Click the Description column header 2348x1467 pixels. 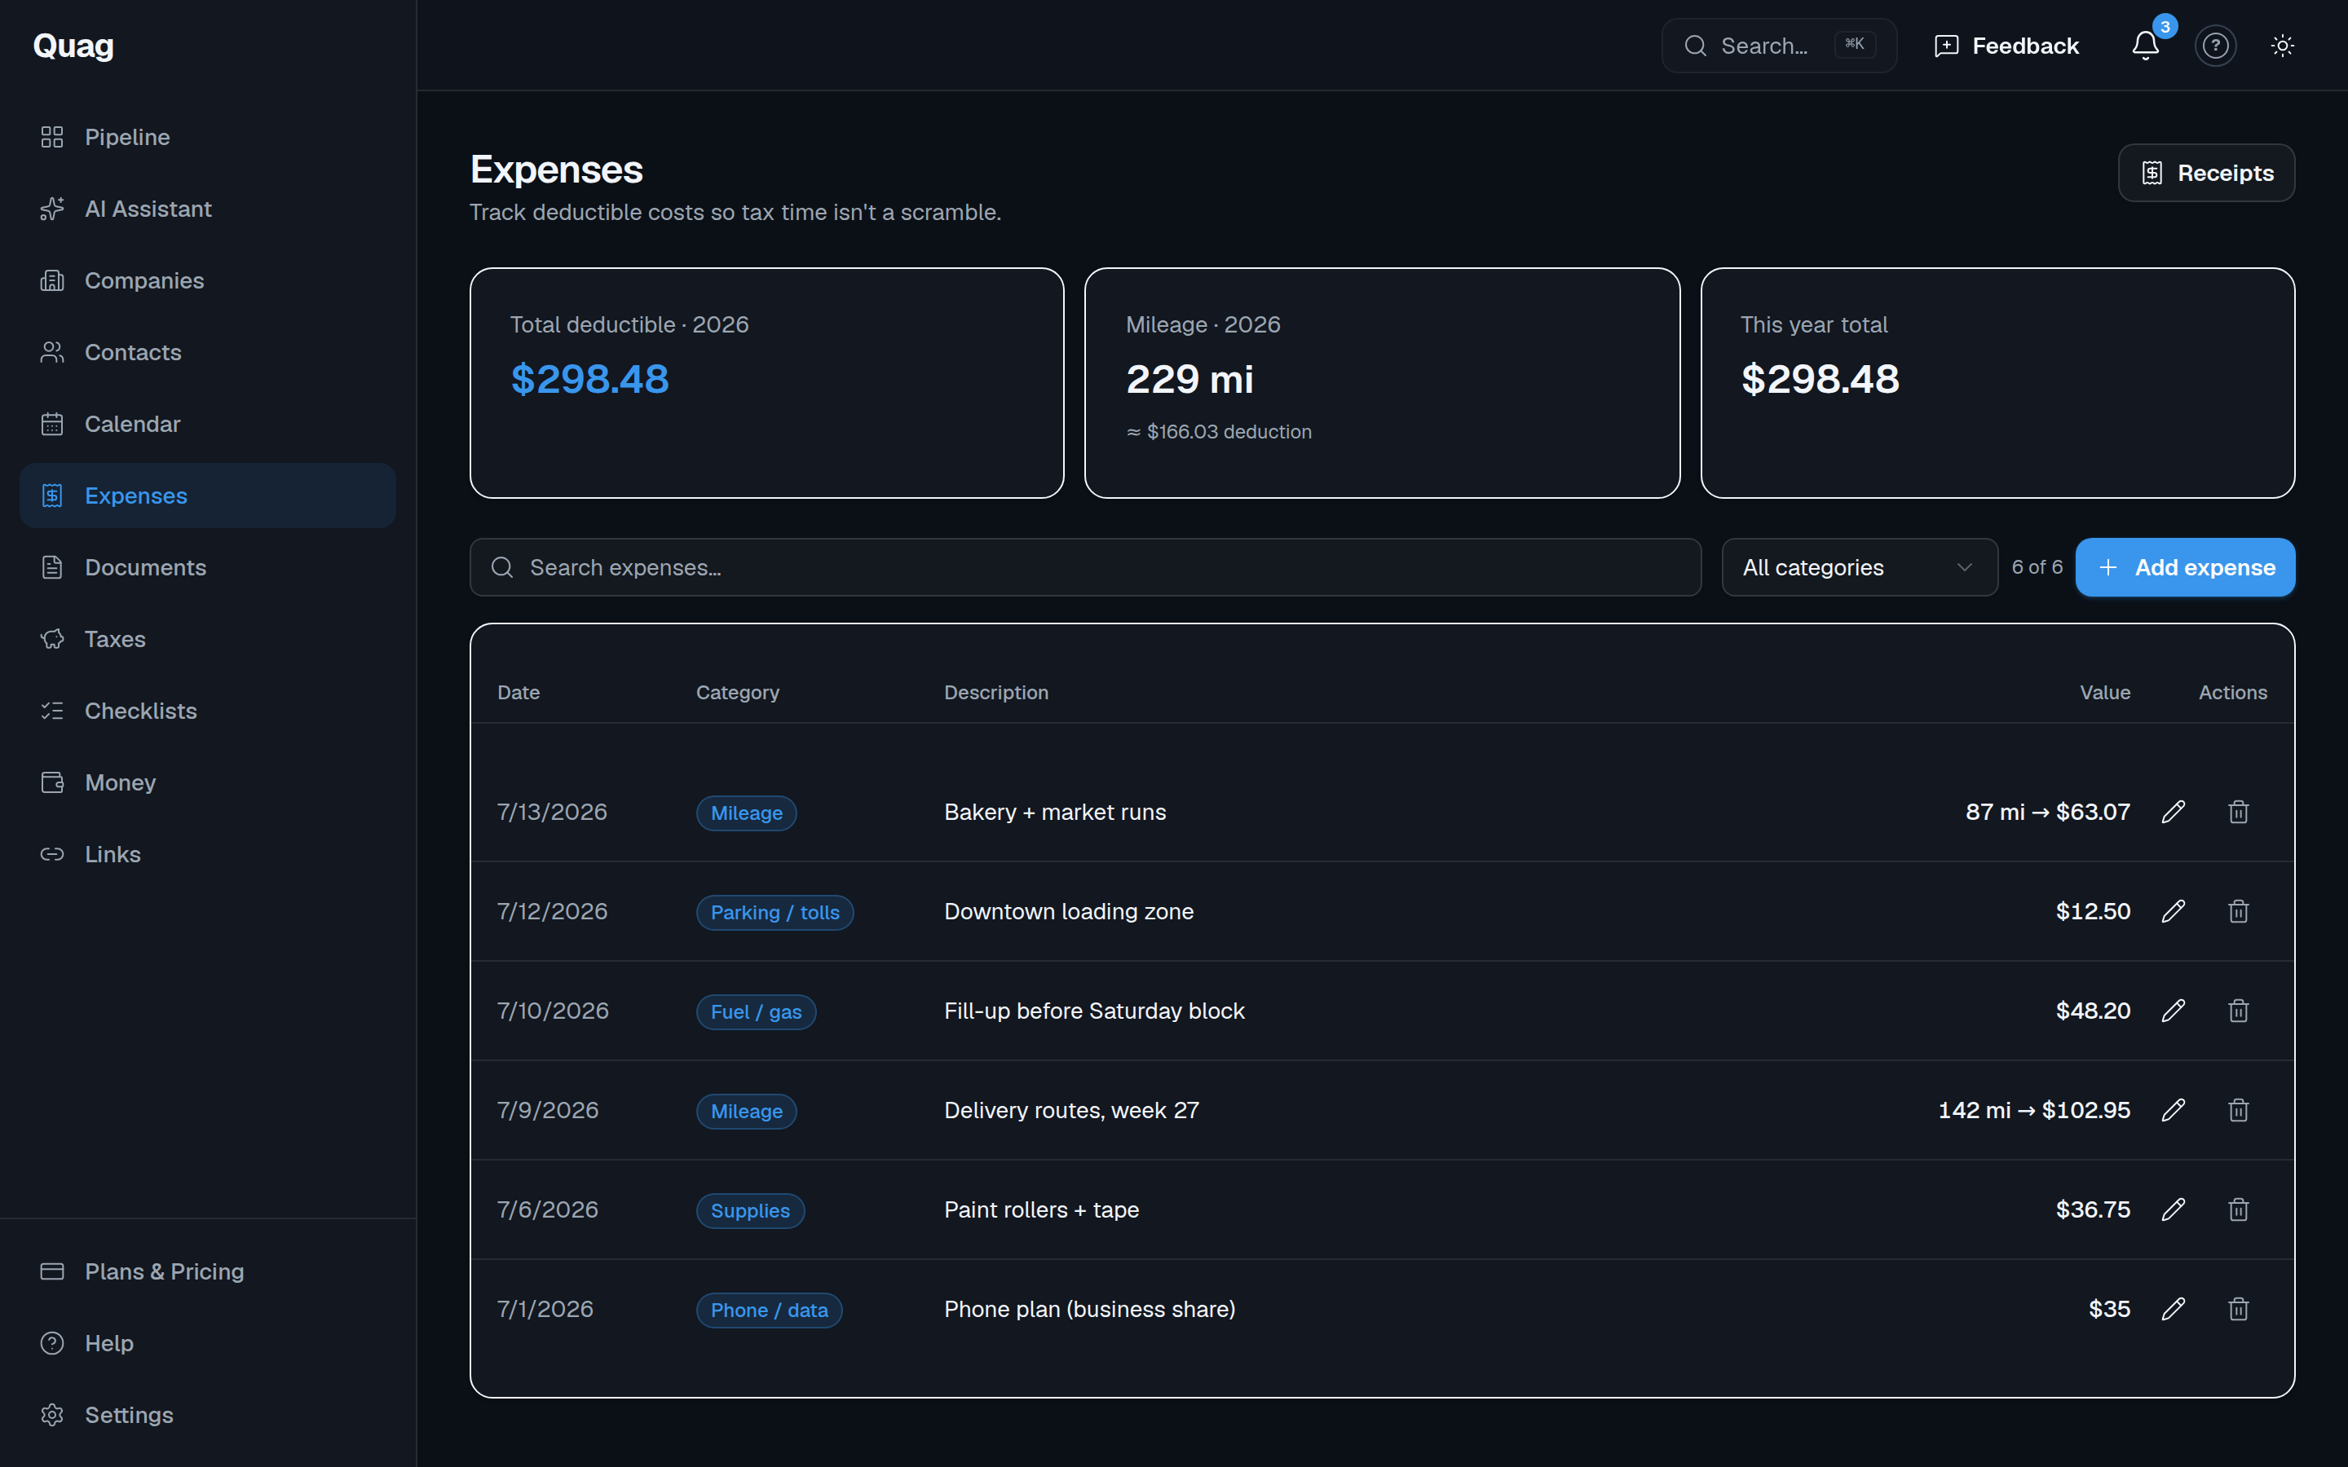[x=996, y=693]
